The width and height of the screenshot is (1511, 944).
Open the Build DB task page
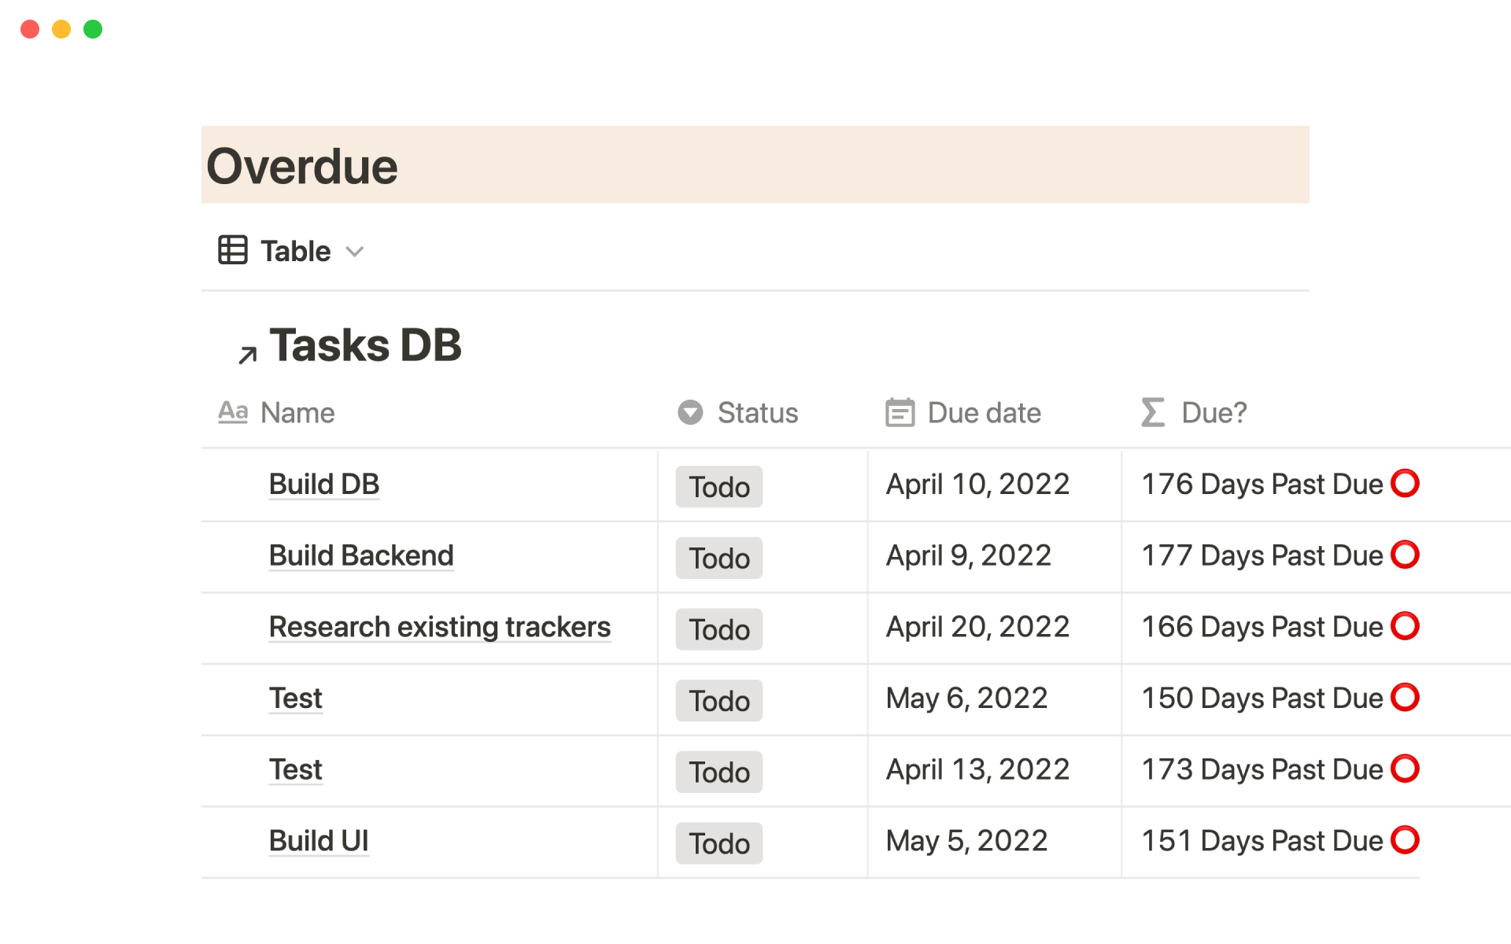click(324, 484)
